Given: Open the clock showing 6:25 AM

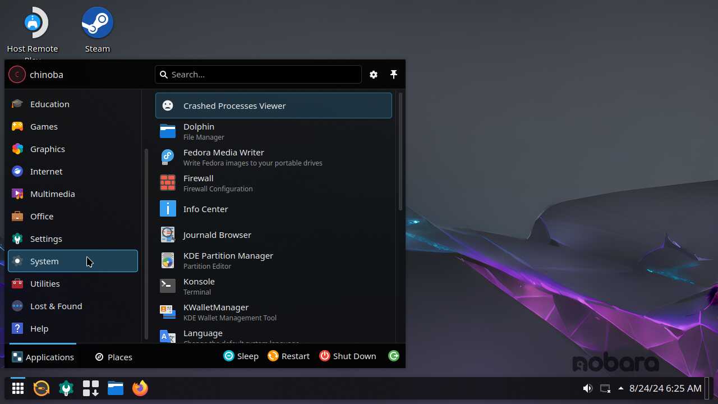Looking at the screenshot, I should (x=665, y=388).
